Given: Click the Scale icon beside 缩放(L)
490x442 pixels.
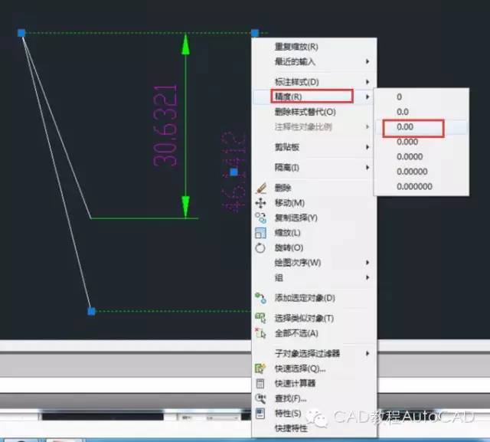Looking at the screenshot, I should pyautogui.click(x=260, y=233).
